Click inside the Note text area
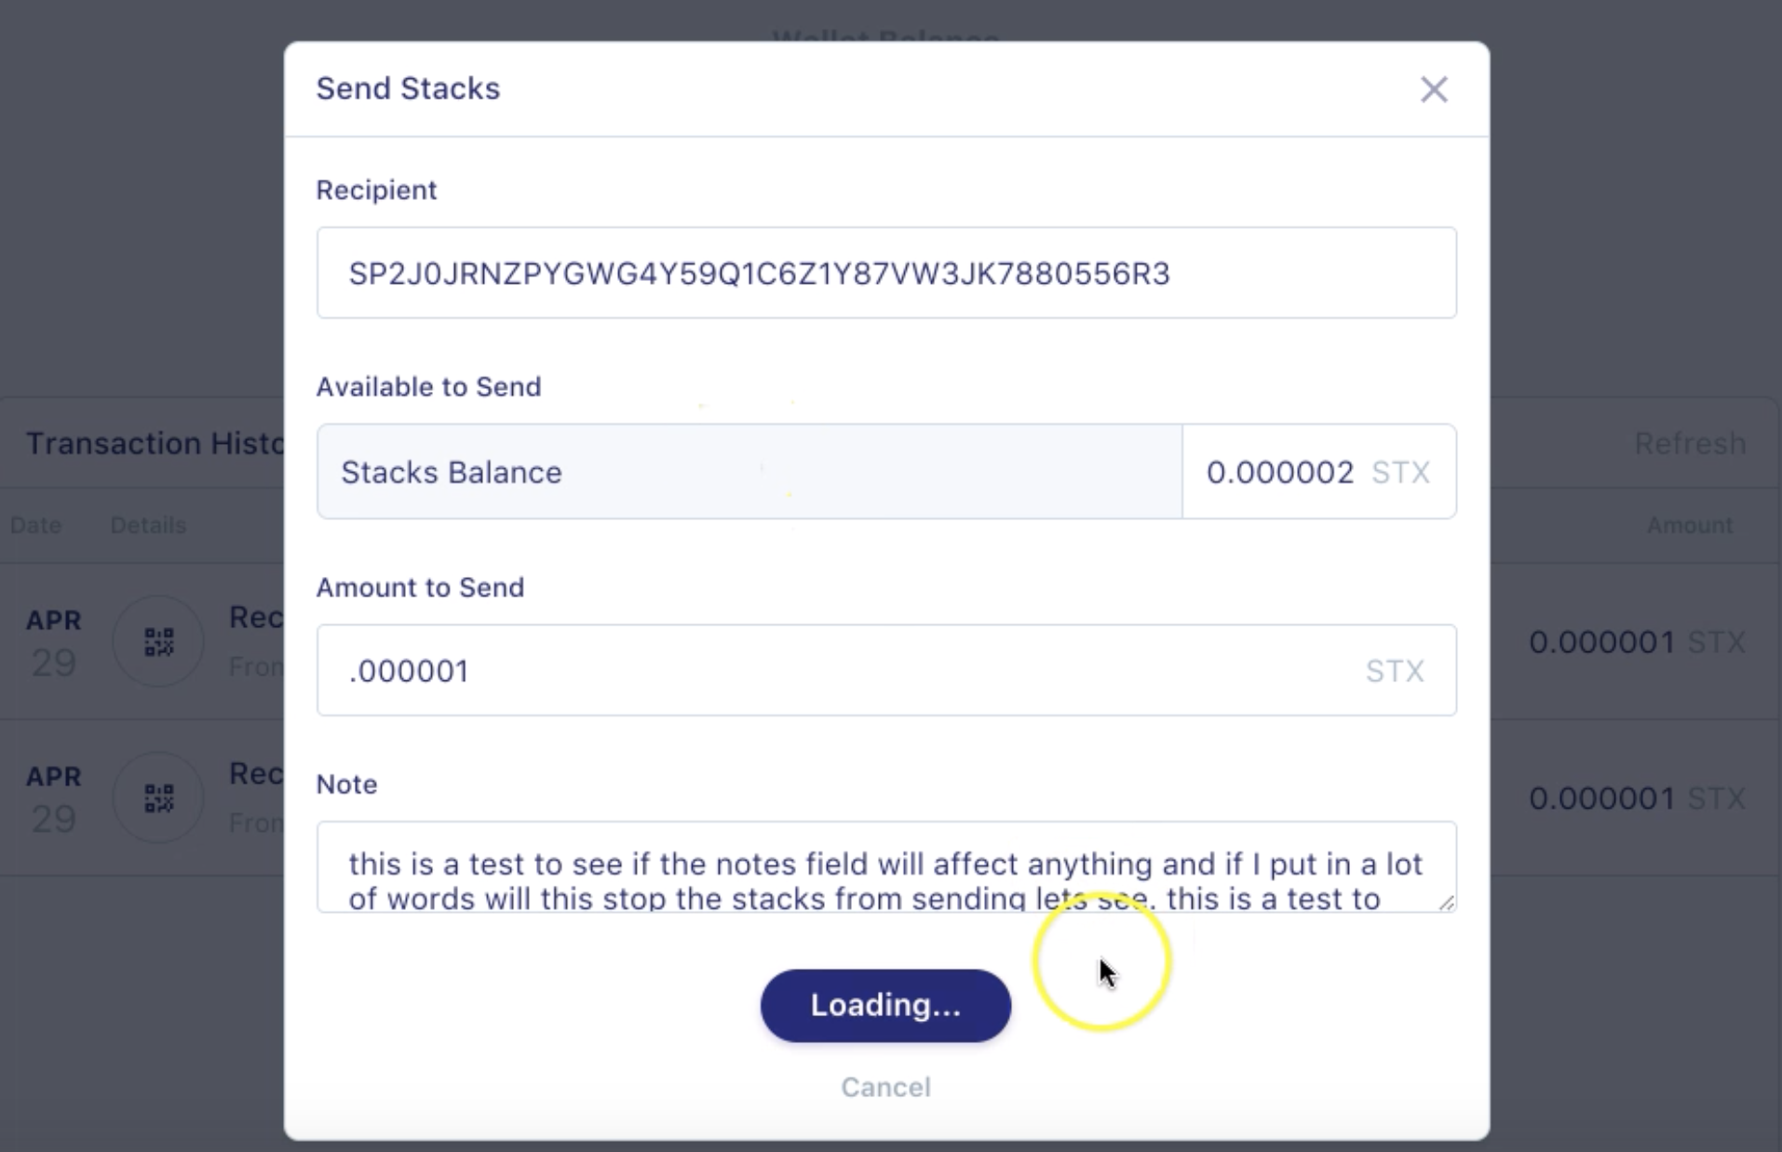 884,865
